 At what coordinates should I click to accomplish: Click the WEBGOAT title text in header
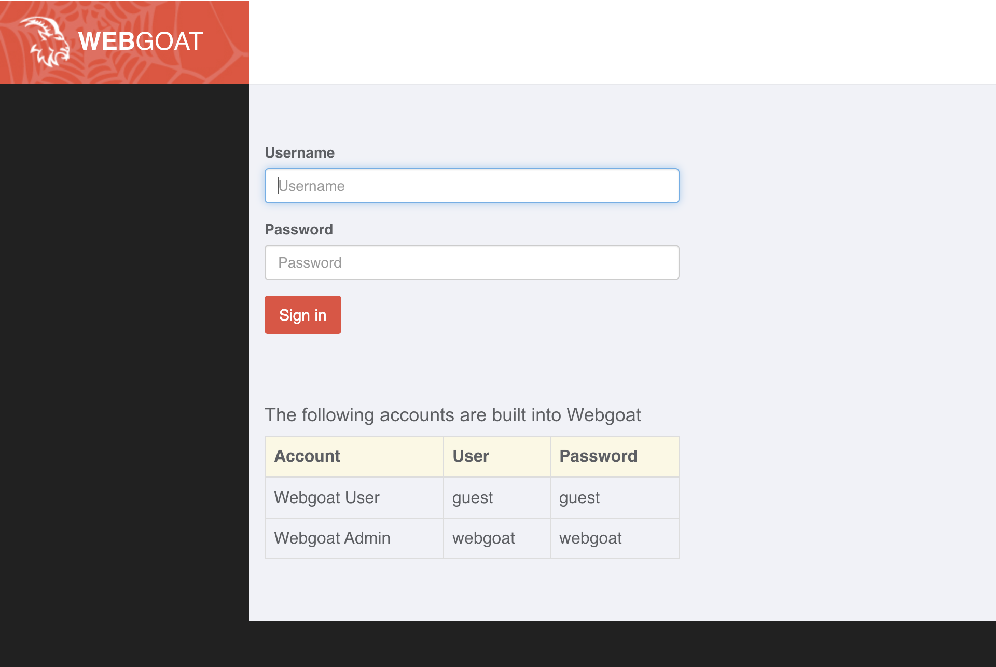[141, 41]
